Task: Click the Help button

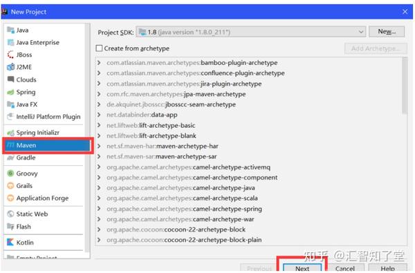Action: 388,268
